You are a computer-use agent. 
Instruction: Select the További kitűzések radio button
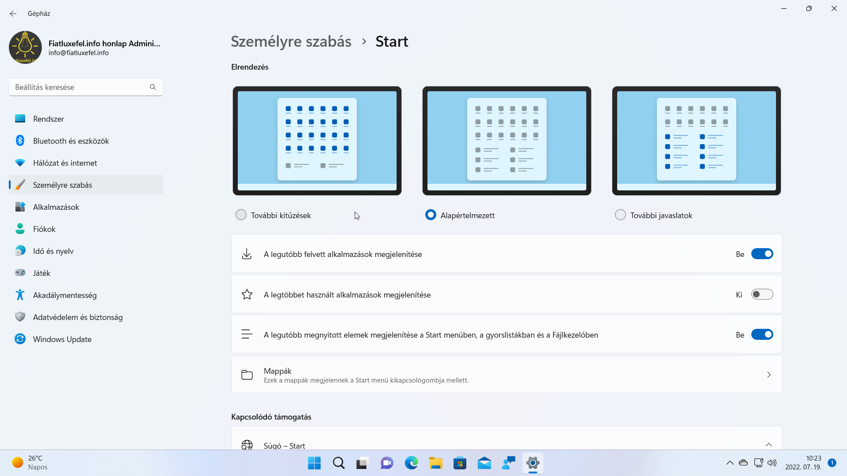pos(241,215)
